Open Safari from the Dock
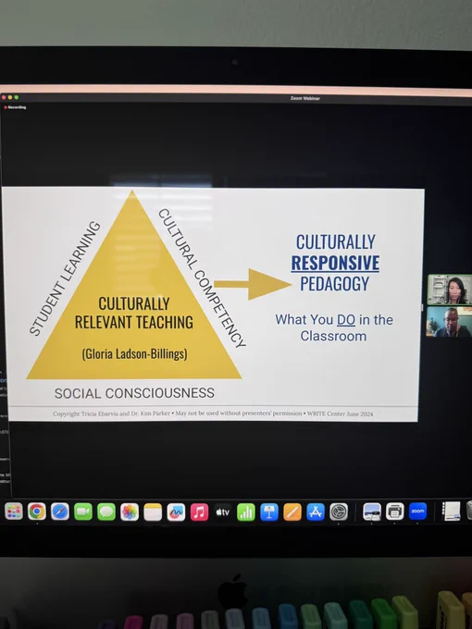 [60, 512]
